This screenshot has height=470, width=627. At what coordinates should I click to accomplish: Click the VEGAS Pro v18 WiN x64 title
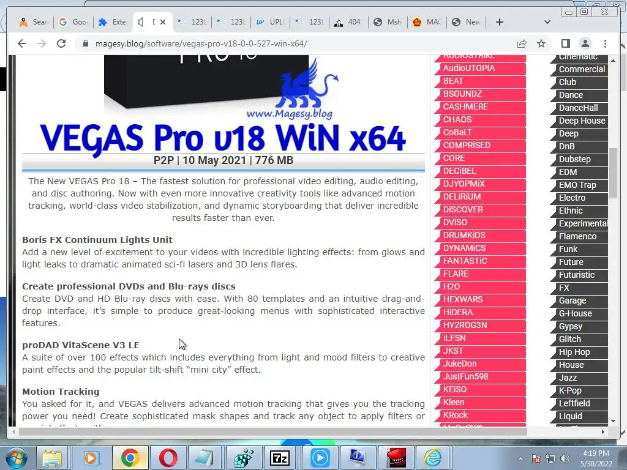pyautogui.click(x=223, y=138)
